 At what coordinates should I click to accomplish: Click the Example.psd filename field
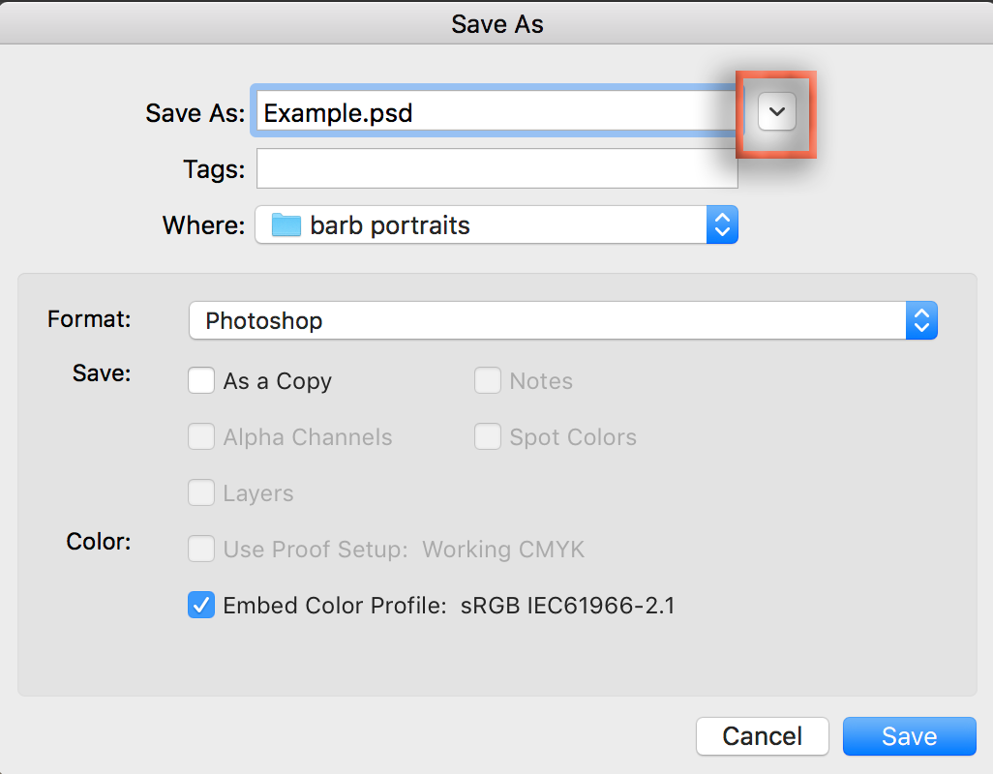point(494,113)
